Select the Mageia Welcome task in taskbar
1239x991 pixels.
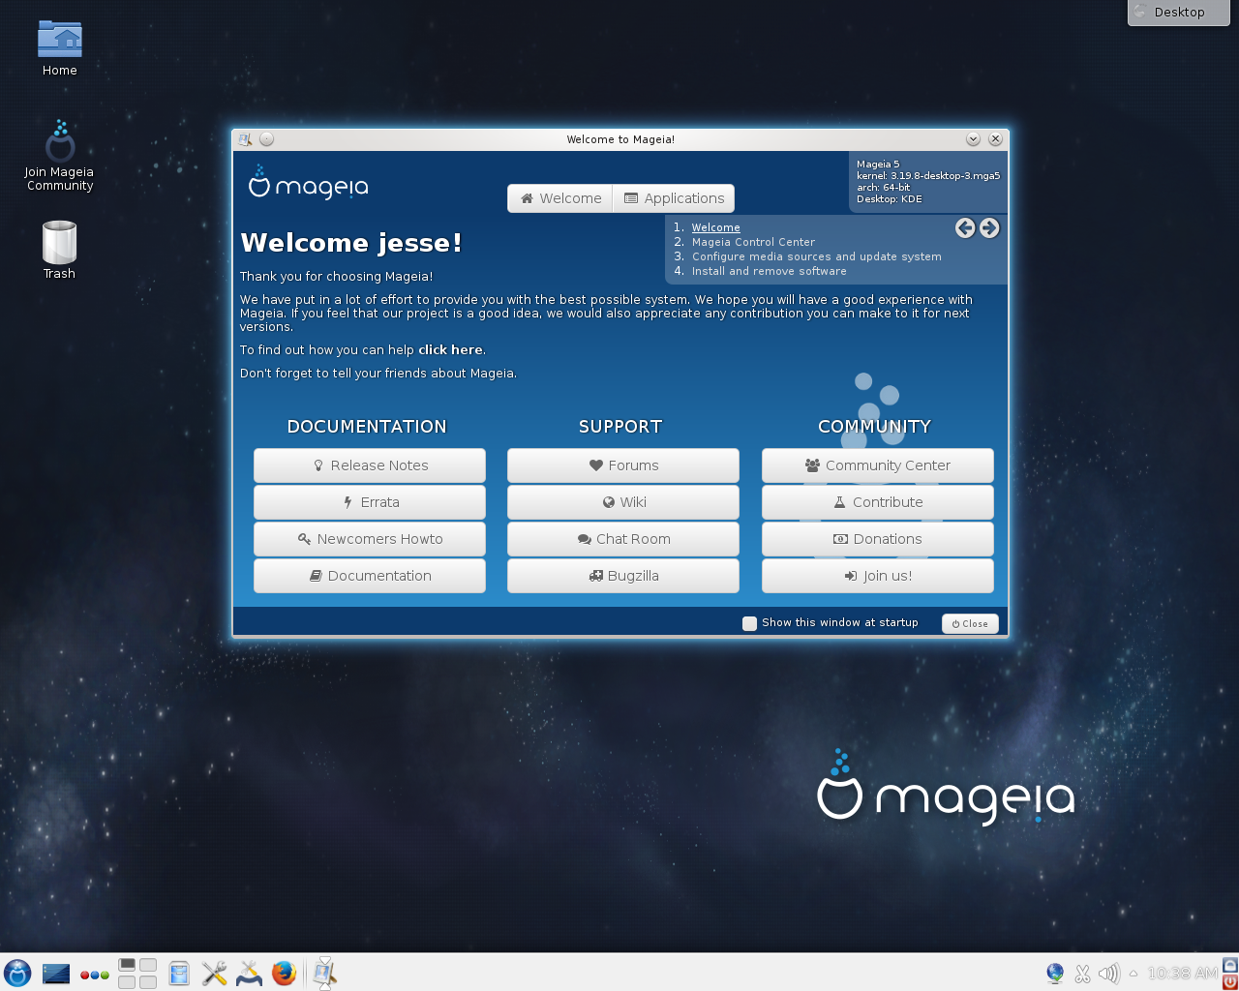pyautogui.click(x=325, y=973)
